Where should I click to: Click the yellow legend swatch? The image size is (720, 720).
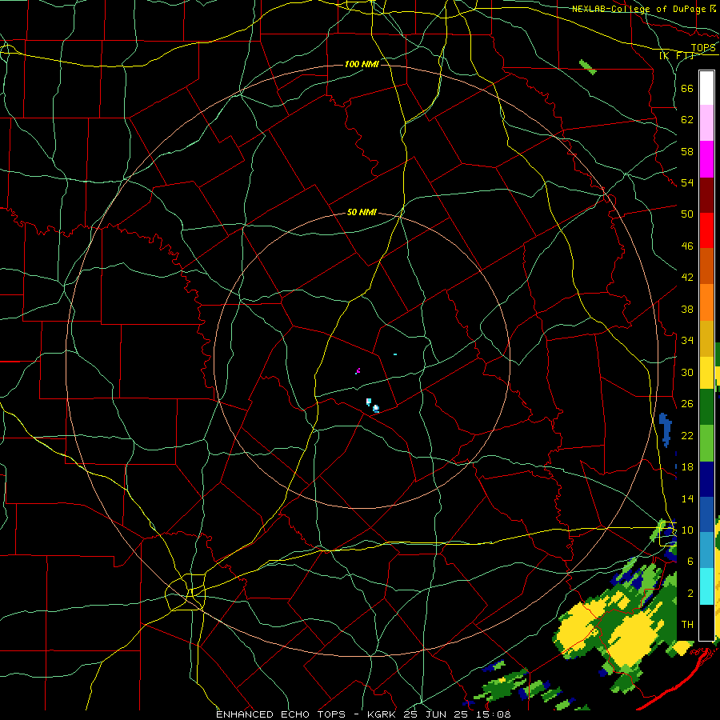tap(706, 373)
